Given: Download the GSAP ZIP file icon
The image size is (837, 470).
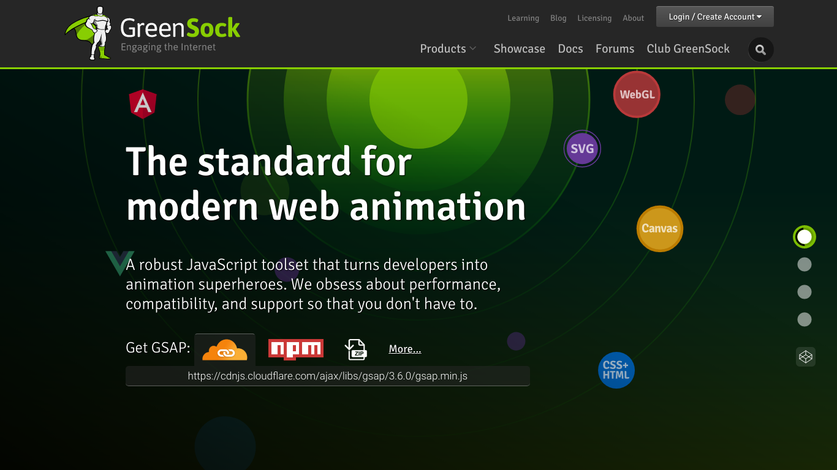Looking at the screenshot, I should pyautogui.click(x=355, y=349).
